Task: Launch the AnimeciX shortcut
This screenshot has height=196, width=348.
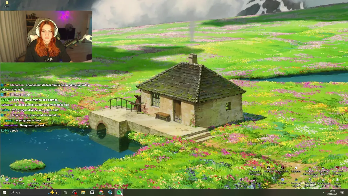Action: click(x=268, y=170)
